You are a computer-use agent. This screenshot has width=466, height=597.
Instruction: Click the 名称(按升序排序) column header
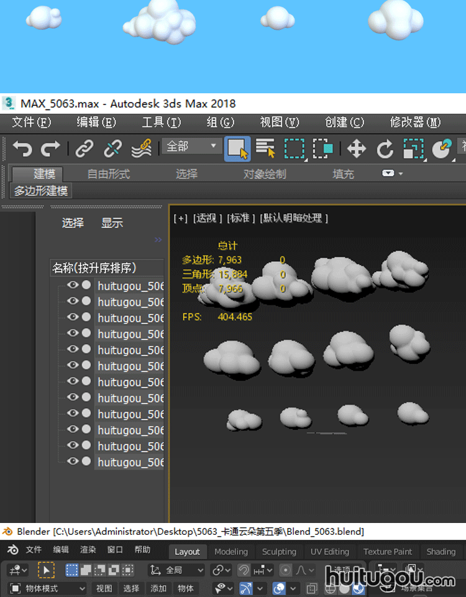pos(94,268)
